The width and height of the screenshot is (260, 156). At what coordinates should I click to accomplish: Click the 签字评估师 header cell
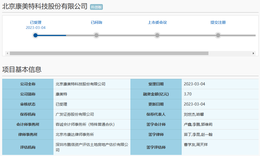pos(156,147)
